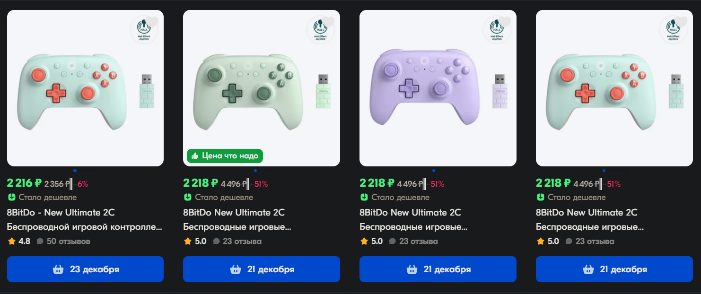Viewport: 701px width, 294px height.
Task: Click 23 отзыва on the purple controller card
Action: [418, 242]
